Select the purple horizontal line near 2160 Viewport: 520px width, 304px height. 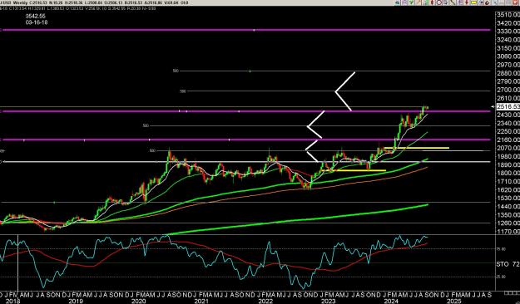245,140
